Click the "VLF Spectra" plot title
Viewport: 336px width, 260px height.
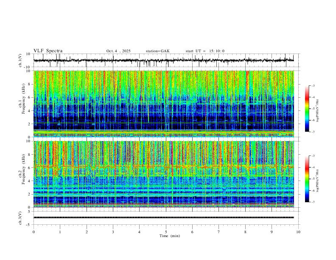[x=48, y=51]
